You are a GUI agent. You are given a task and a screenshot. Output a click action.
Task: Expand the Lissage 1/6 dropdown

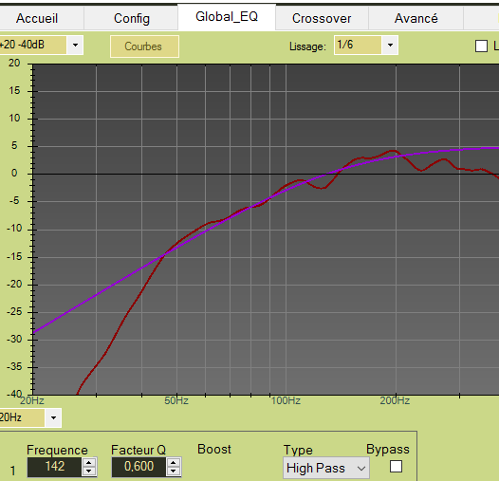[390, 46]
